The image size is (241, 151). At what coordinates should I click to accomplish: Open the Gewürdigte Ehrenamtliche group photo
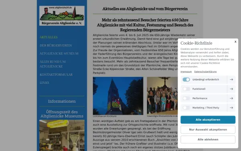[x=162, y=96]
